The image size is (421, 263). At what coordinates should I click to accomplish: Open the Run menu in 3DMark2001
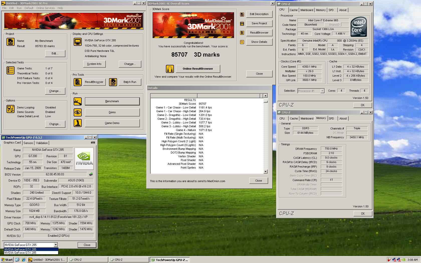coord(19,8)
